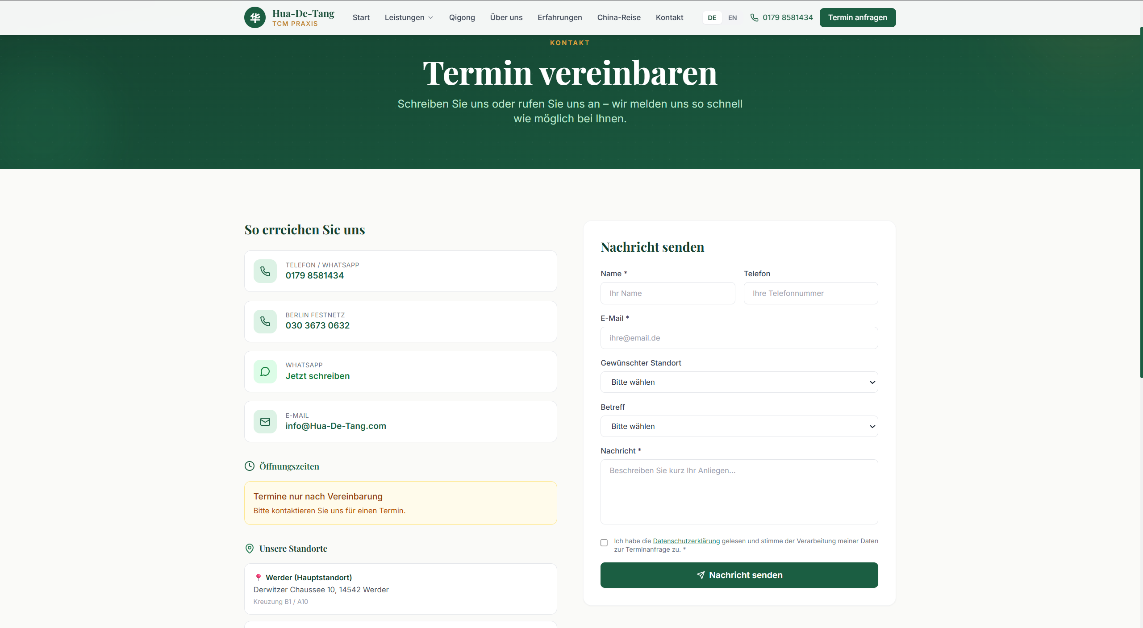Viewport: 1143px width, 628px height.
Task: Switch the language to EN
Action: (x=732, y=18)
